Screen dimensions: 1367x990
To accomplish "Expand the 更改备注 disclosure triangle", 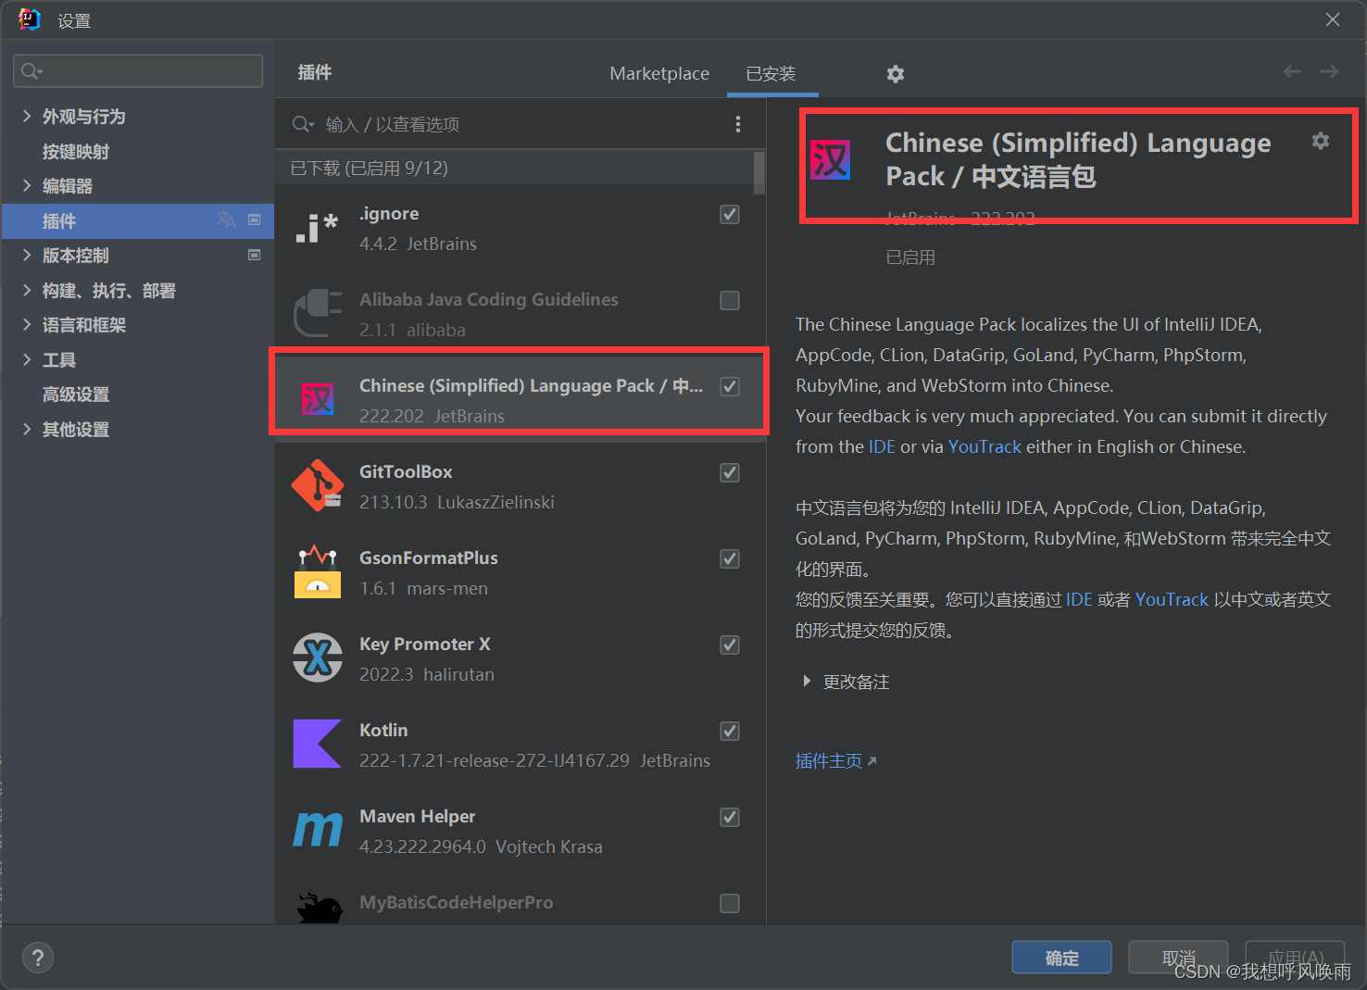I will click(807, 682).
